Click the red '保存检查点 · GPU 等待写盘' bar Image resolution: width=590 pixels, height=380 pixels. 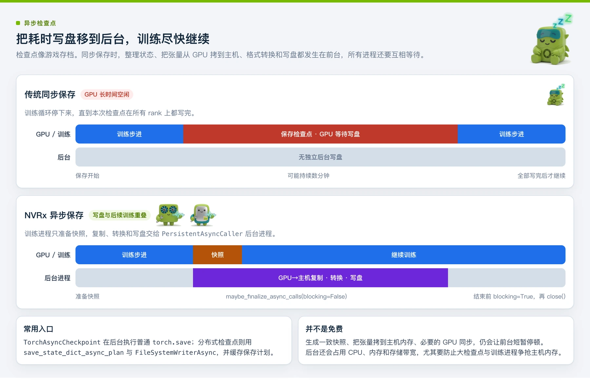320,134
